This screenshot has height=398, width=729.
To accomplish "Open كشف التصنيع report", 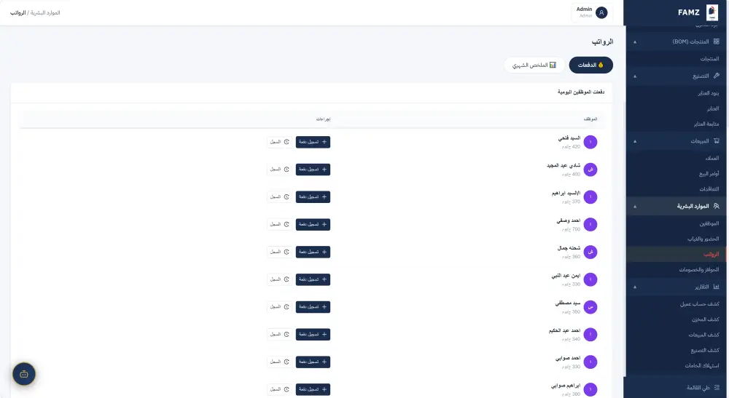I will coord(704,350).
